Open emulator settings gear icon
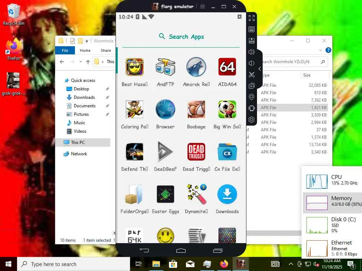This screenshot has width=362, height=271. (252, 120)
